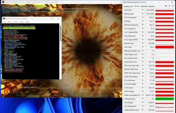Open the PCIe Slot Power dropdown
The image size is (176, 113).
pyautogui.click(x=143, y=80)
